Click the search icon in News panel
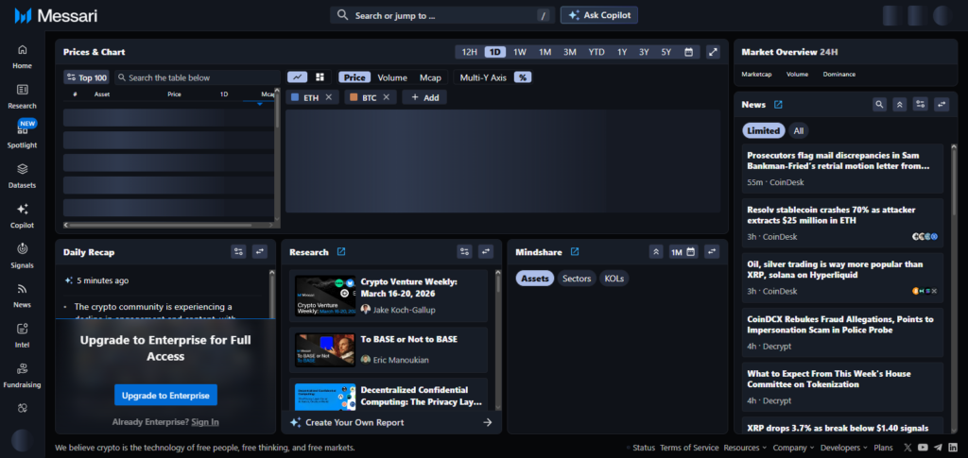 879,105
